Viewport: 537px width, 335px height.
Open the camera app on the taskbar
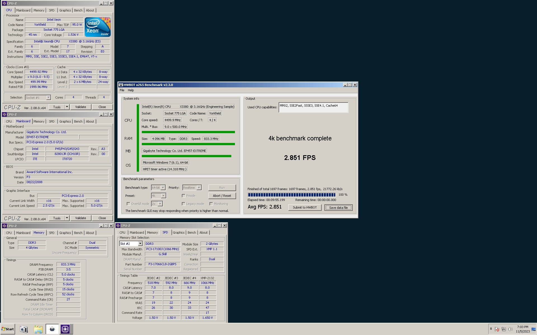pos(24,329)
